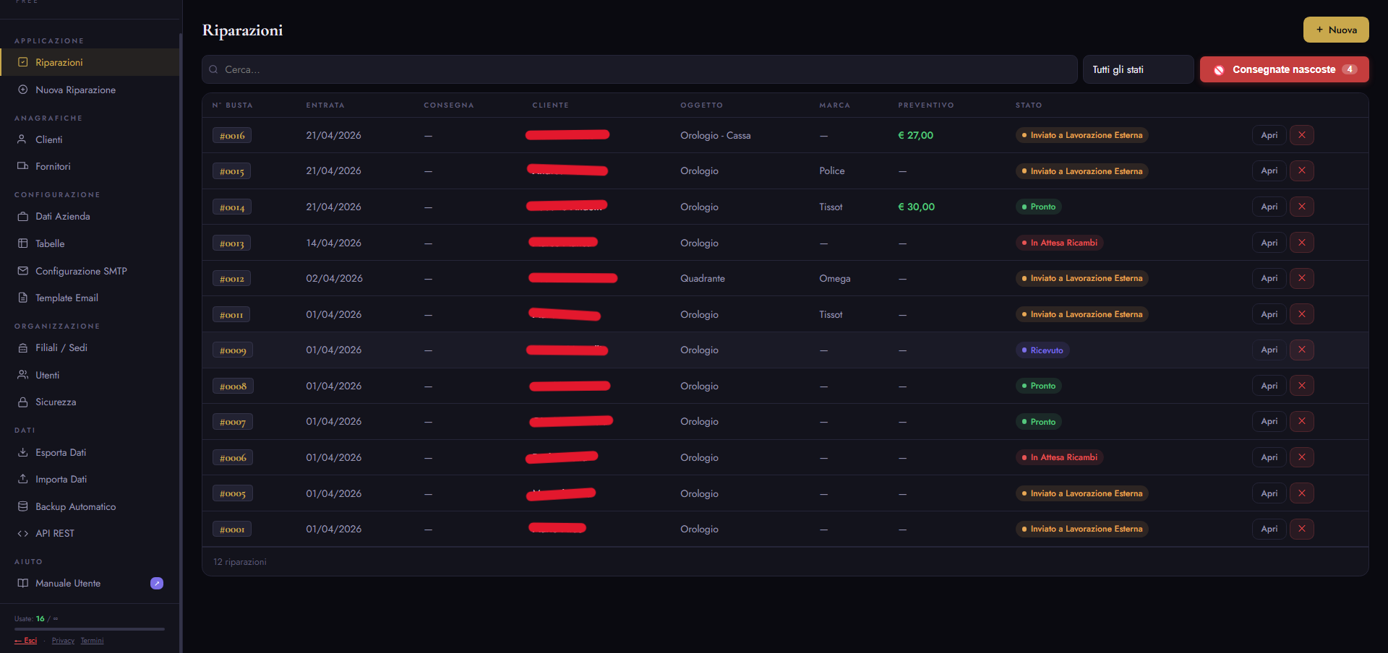Click the Esporta Dati download icon
Image resolution: width=1388 pixels, height=653 pixels.
[22, 452]
